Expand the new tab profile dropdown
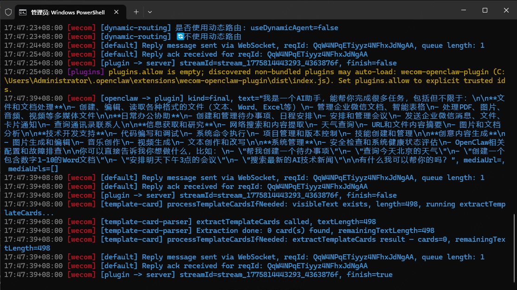The width and height of the screenshot is (517, 290). click(x=150, y=12)
